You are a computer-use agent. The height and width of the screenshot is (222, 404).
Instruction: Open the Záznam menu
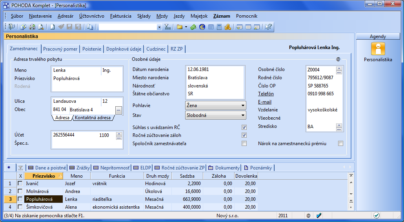point(222,16)
